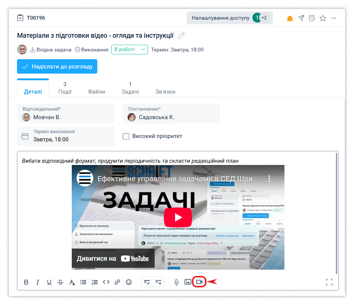This screenshot has width=354, height=307.
Task: Toggle italic formatting
Action: [x=37, y=282]
